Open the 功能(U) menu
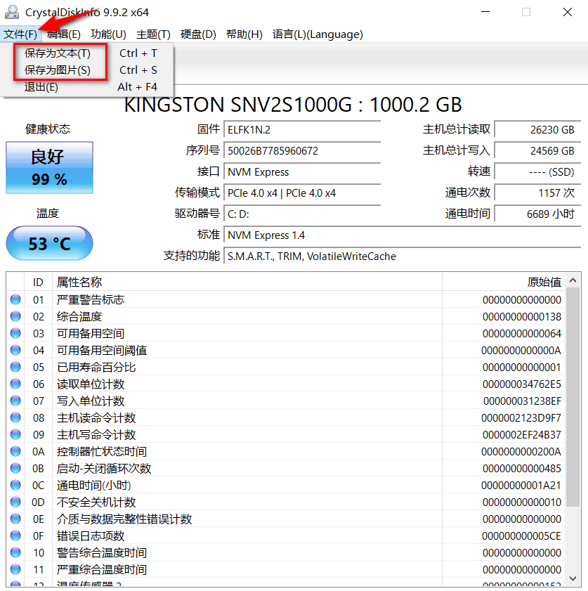Screen dimensions: 588x591 (x=108, y=34)
